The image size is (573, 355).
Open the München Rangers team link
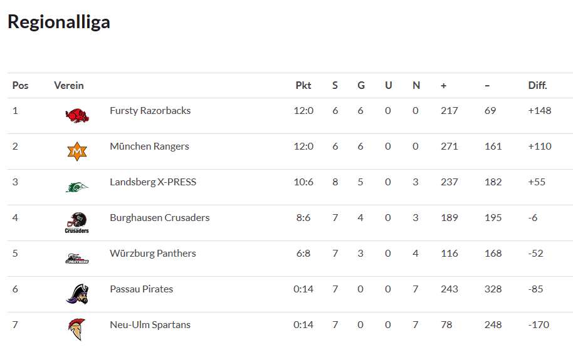tap(149, 147)
